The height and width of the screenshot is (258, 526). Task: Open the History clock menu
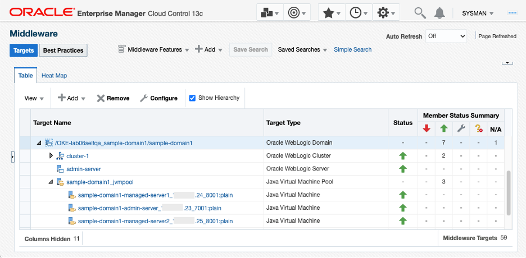tap(359, 13)
